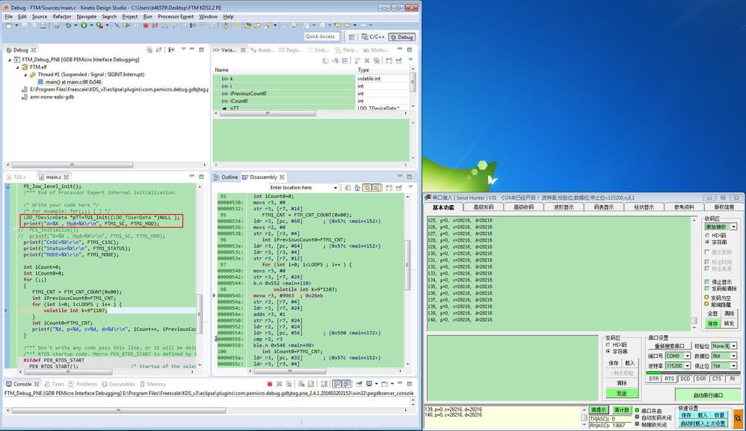Image resolution: width=746 pixels, height=431 pixels.
Task: Click Go to Program Counter home icon
Action: click(357, 188)
